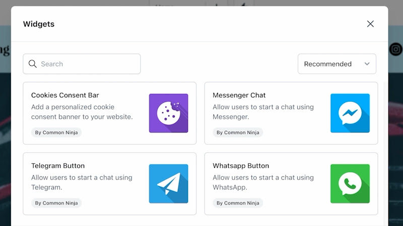The image size is (403, 226).
Task: Click the Instagram icon behind the dialog
Action: [x=396, y=49]
